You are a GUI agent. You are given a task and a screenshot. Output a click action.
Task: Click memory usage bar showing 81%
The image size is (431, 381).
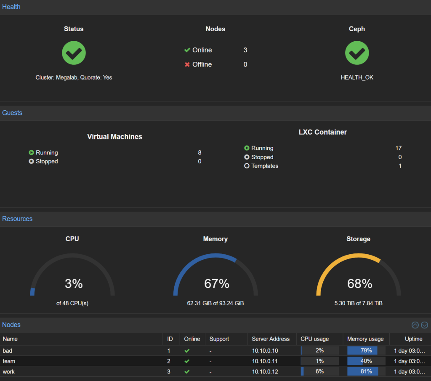(x=366, y=372)
